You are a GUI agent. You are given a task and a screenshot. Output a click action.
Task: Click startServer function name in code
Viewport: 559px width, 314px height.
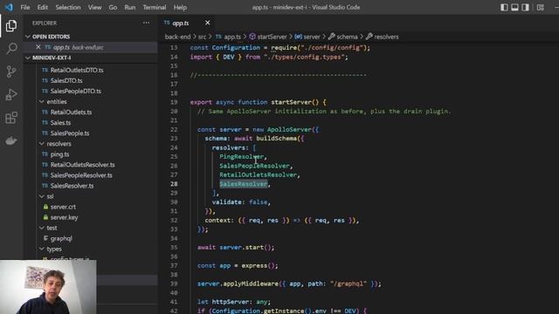(x=291, y=102)
